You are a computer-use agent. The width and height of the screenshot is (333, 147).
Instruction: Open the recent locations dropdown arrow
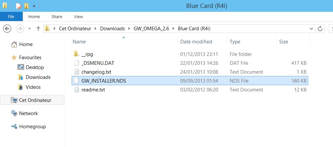point(29,29)
